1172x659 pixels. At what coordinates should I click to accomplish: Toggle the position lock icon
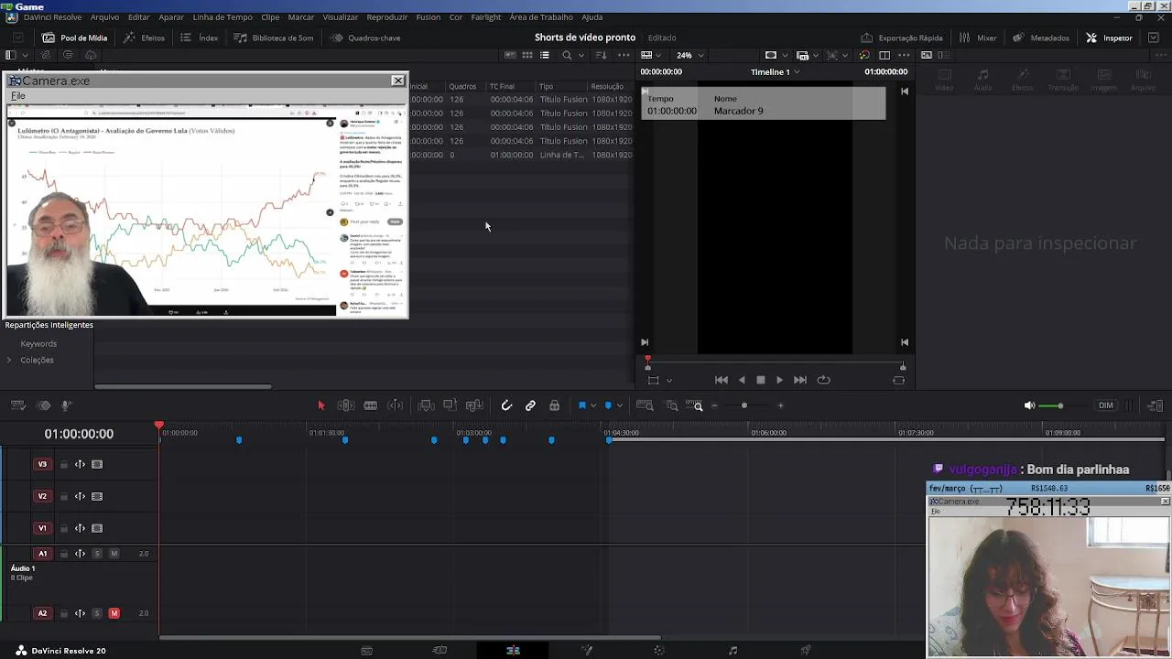(554, 405)
